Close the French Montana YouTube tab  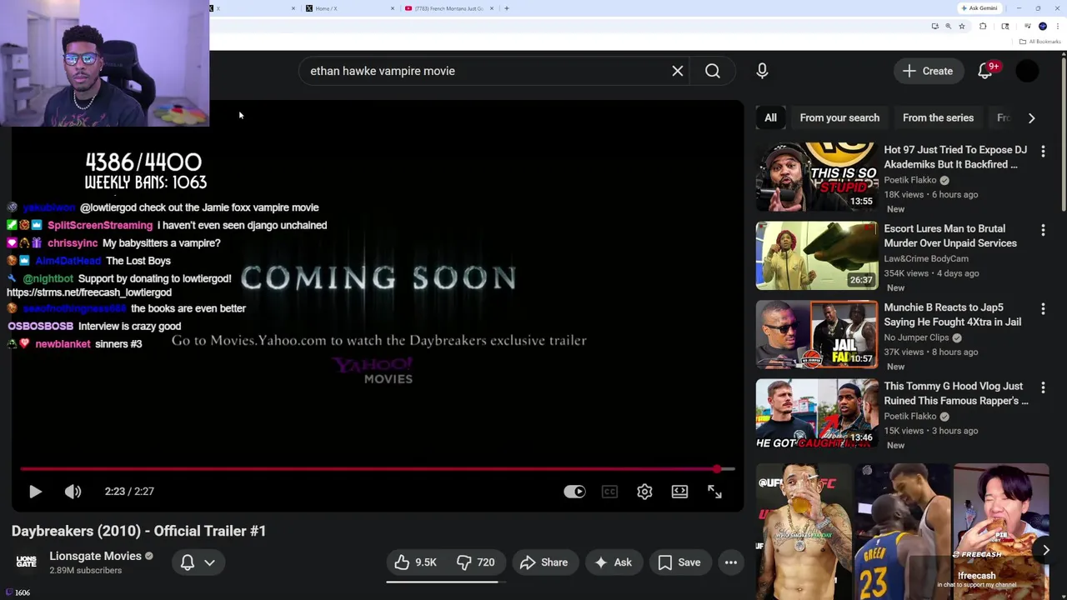coord(492,8)
